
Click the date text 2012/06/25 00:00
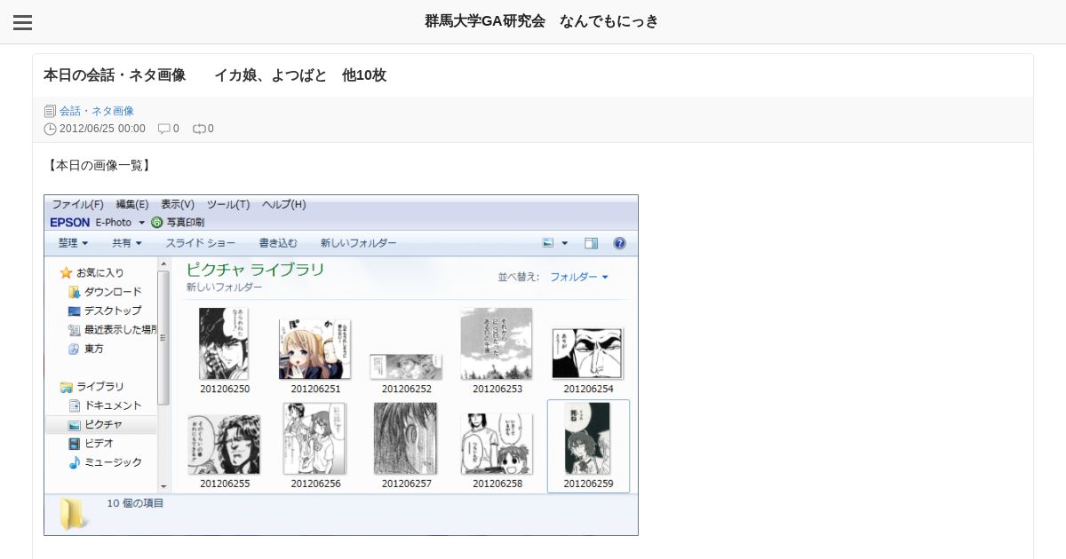click(102, 129)
